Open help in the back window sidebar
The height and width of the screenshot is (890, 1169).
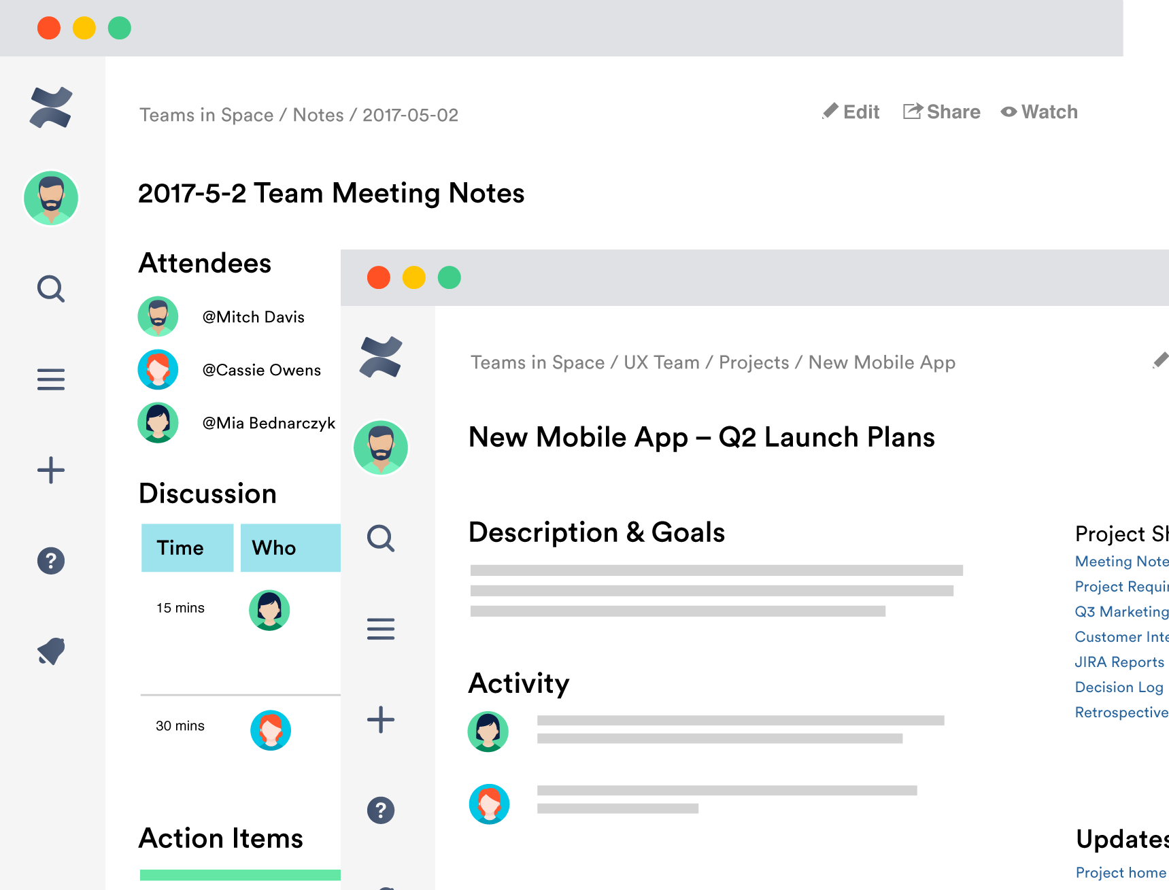51,561
